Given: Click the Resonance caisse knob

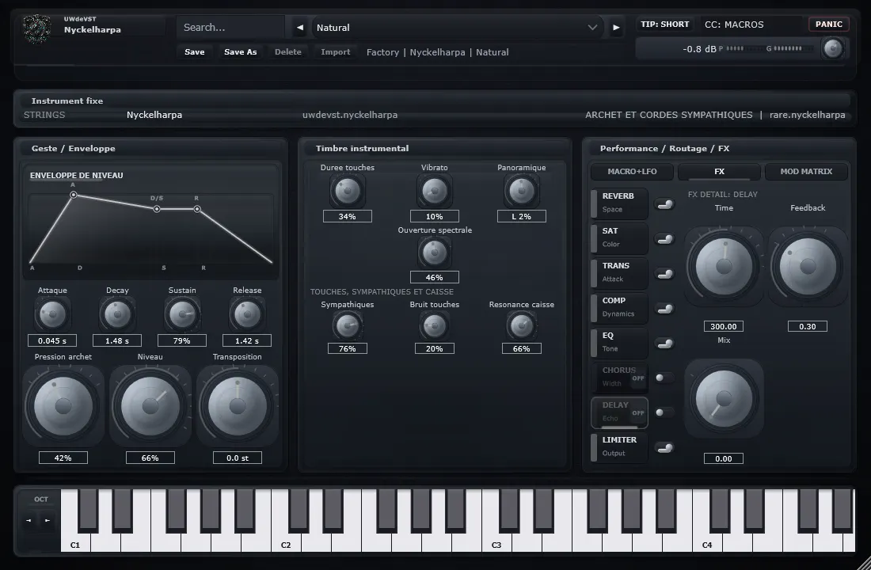Looking at the screenshot, I should coord(521,325).
